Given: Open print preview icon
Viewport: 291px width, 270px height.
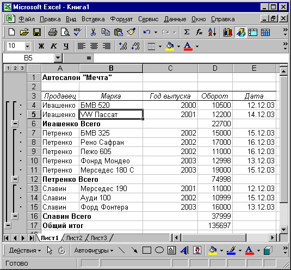Looking at the screenshot, I should [x=65, y=32].
